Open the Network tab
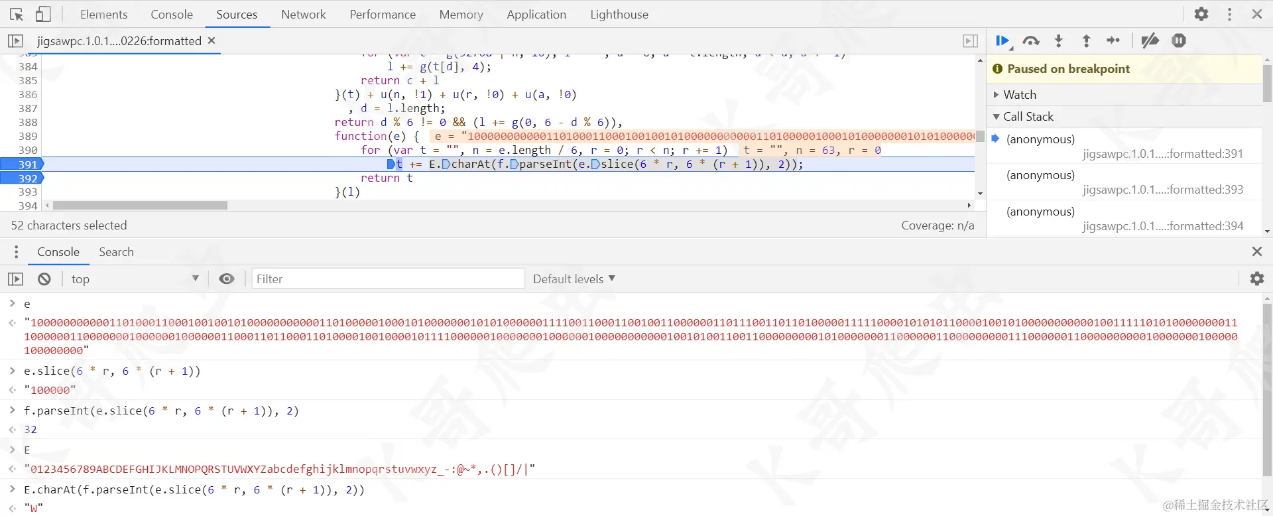Image resolution: width=1273 pixels, height=516 pixels. pyautogui.click(x=303, y=14)
